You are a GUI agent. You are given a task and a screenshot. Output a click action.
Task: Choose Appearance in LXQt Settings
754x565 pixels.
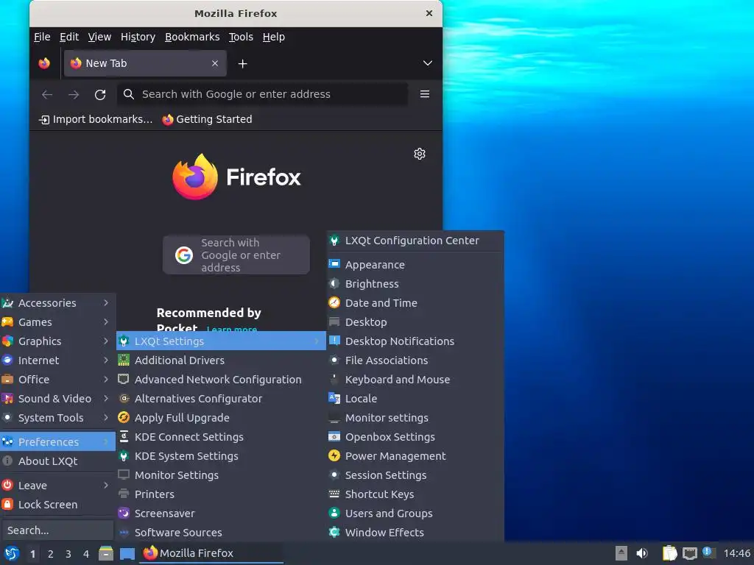pos(415,265)
